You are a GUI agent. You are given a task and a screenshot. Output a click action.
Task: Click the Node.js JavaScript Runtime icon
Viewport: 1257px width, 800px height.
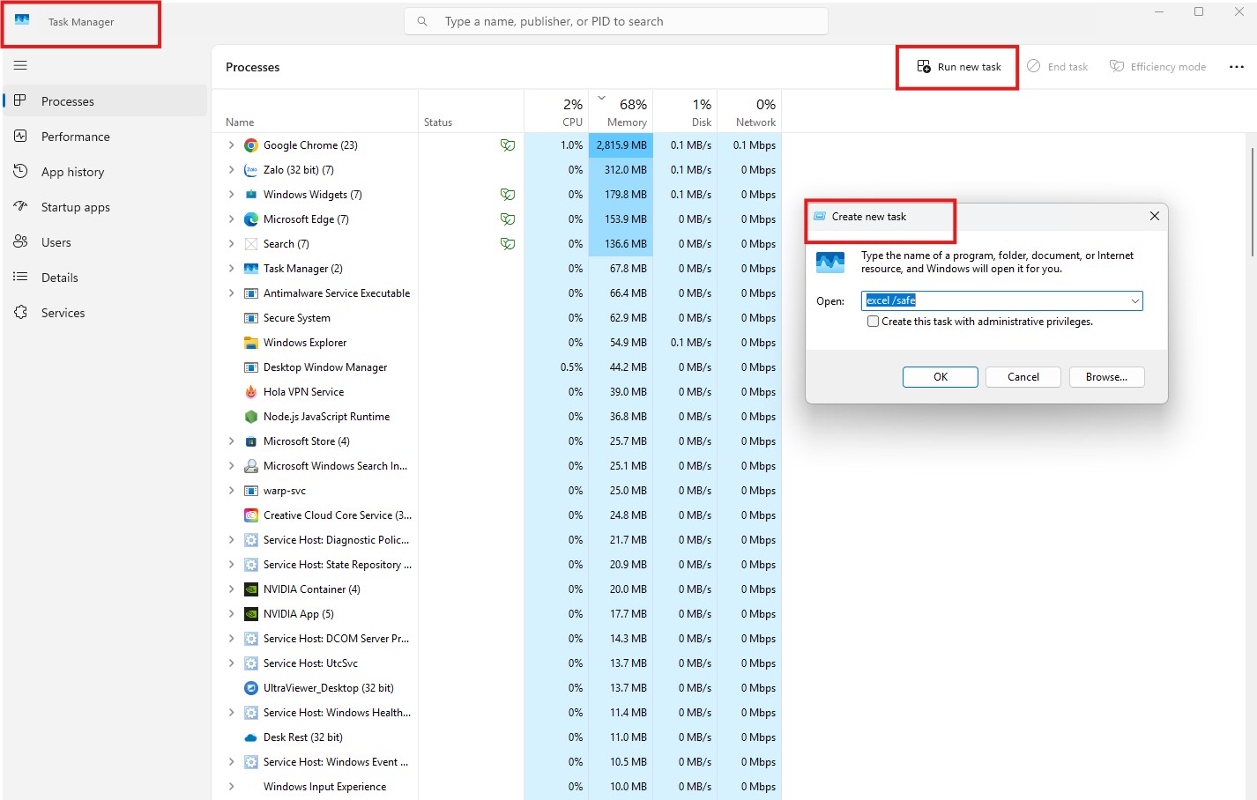coord(251,417)
